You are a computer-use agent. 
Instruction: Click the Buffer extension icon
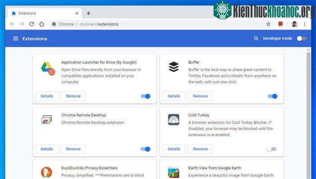[174, 67]
